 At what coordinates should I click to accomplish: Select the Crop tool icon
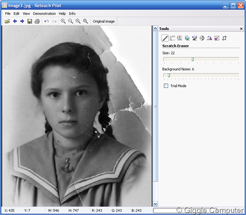coord(224,38)
